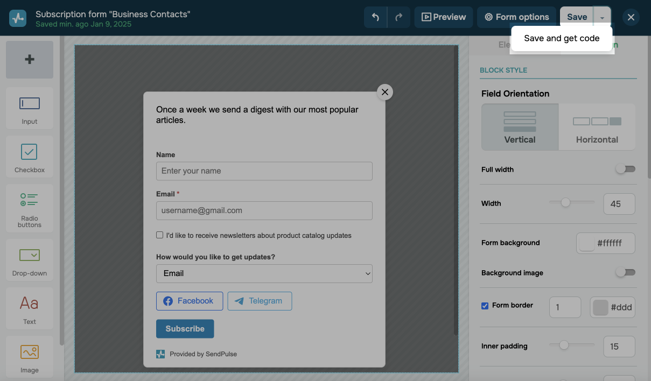Image resolution: width=651 pixels, height=381 pixels.
Task: Select Save and get code option
Action: tap(562, 38)
